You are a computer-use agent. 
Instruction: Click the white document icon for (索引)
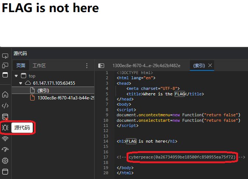click(32, 90)
